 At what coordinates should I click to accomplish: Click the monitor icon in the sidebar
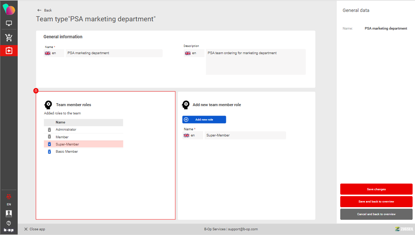[9, 23]
